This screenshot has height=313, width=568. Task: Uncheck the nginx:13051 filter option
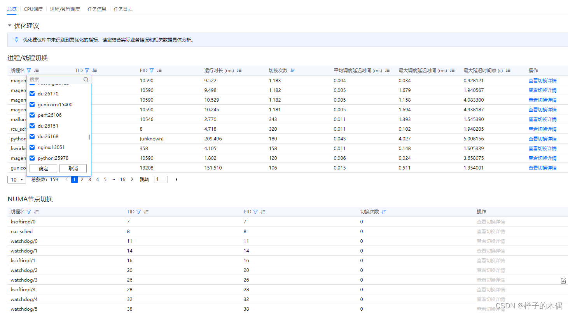(x=32, y=147)
